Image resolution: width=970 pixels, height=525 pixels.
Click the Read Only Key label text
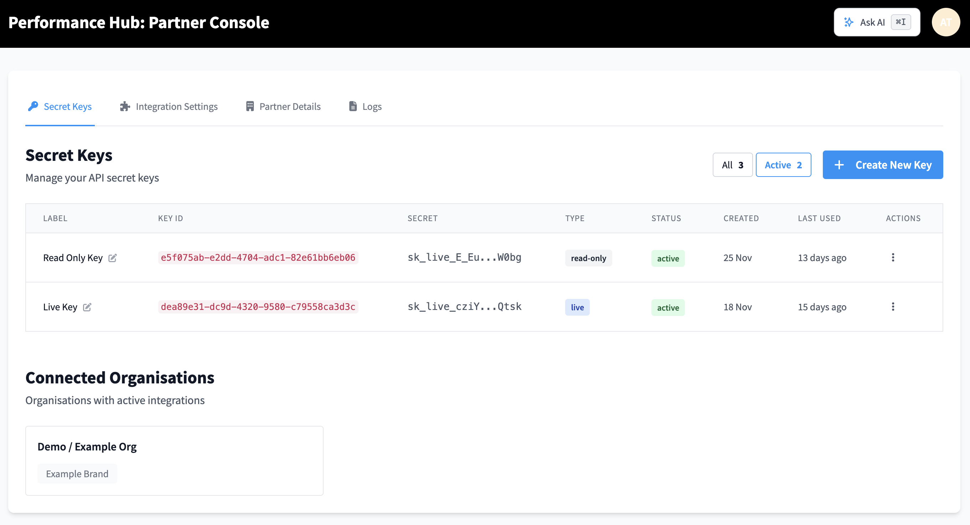tap(73, 258)
